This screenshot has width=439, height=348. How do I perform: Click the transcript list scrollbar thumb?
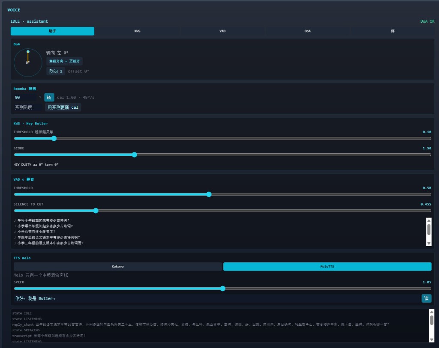point(429,229)
